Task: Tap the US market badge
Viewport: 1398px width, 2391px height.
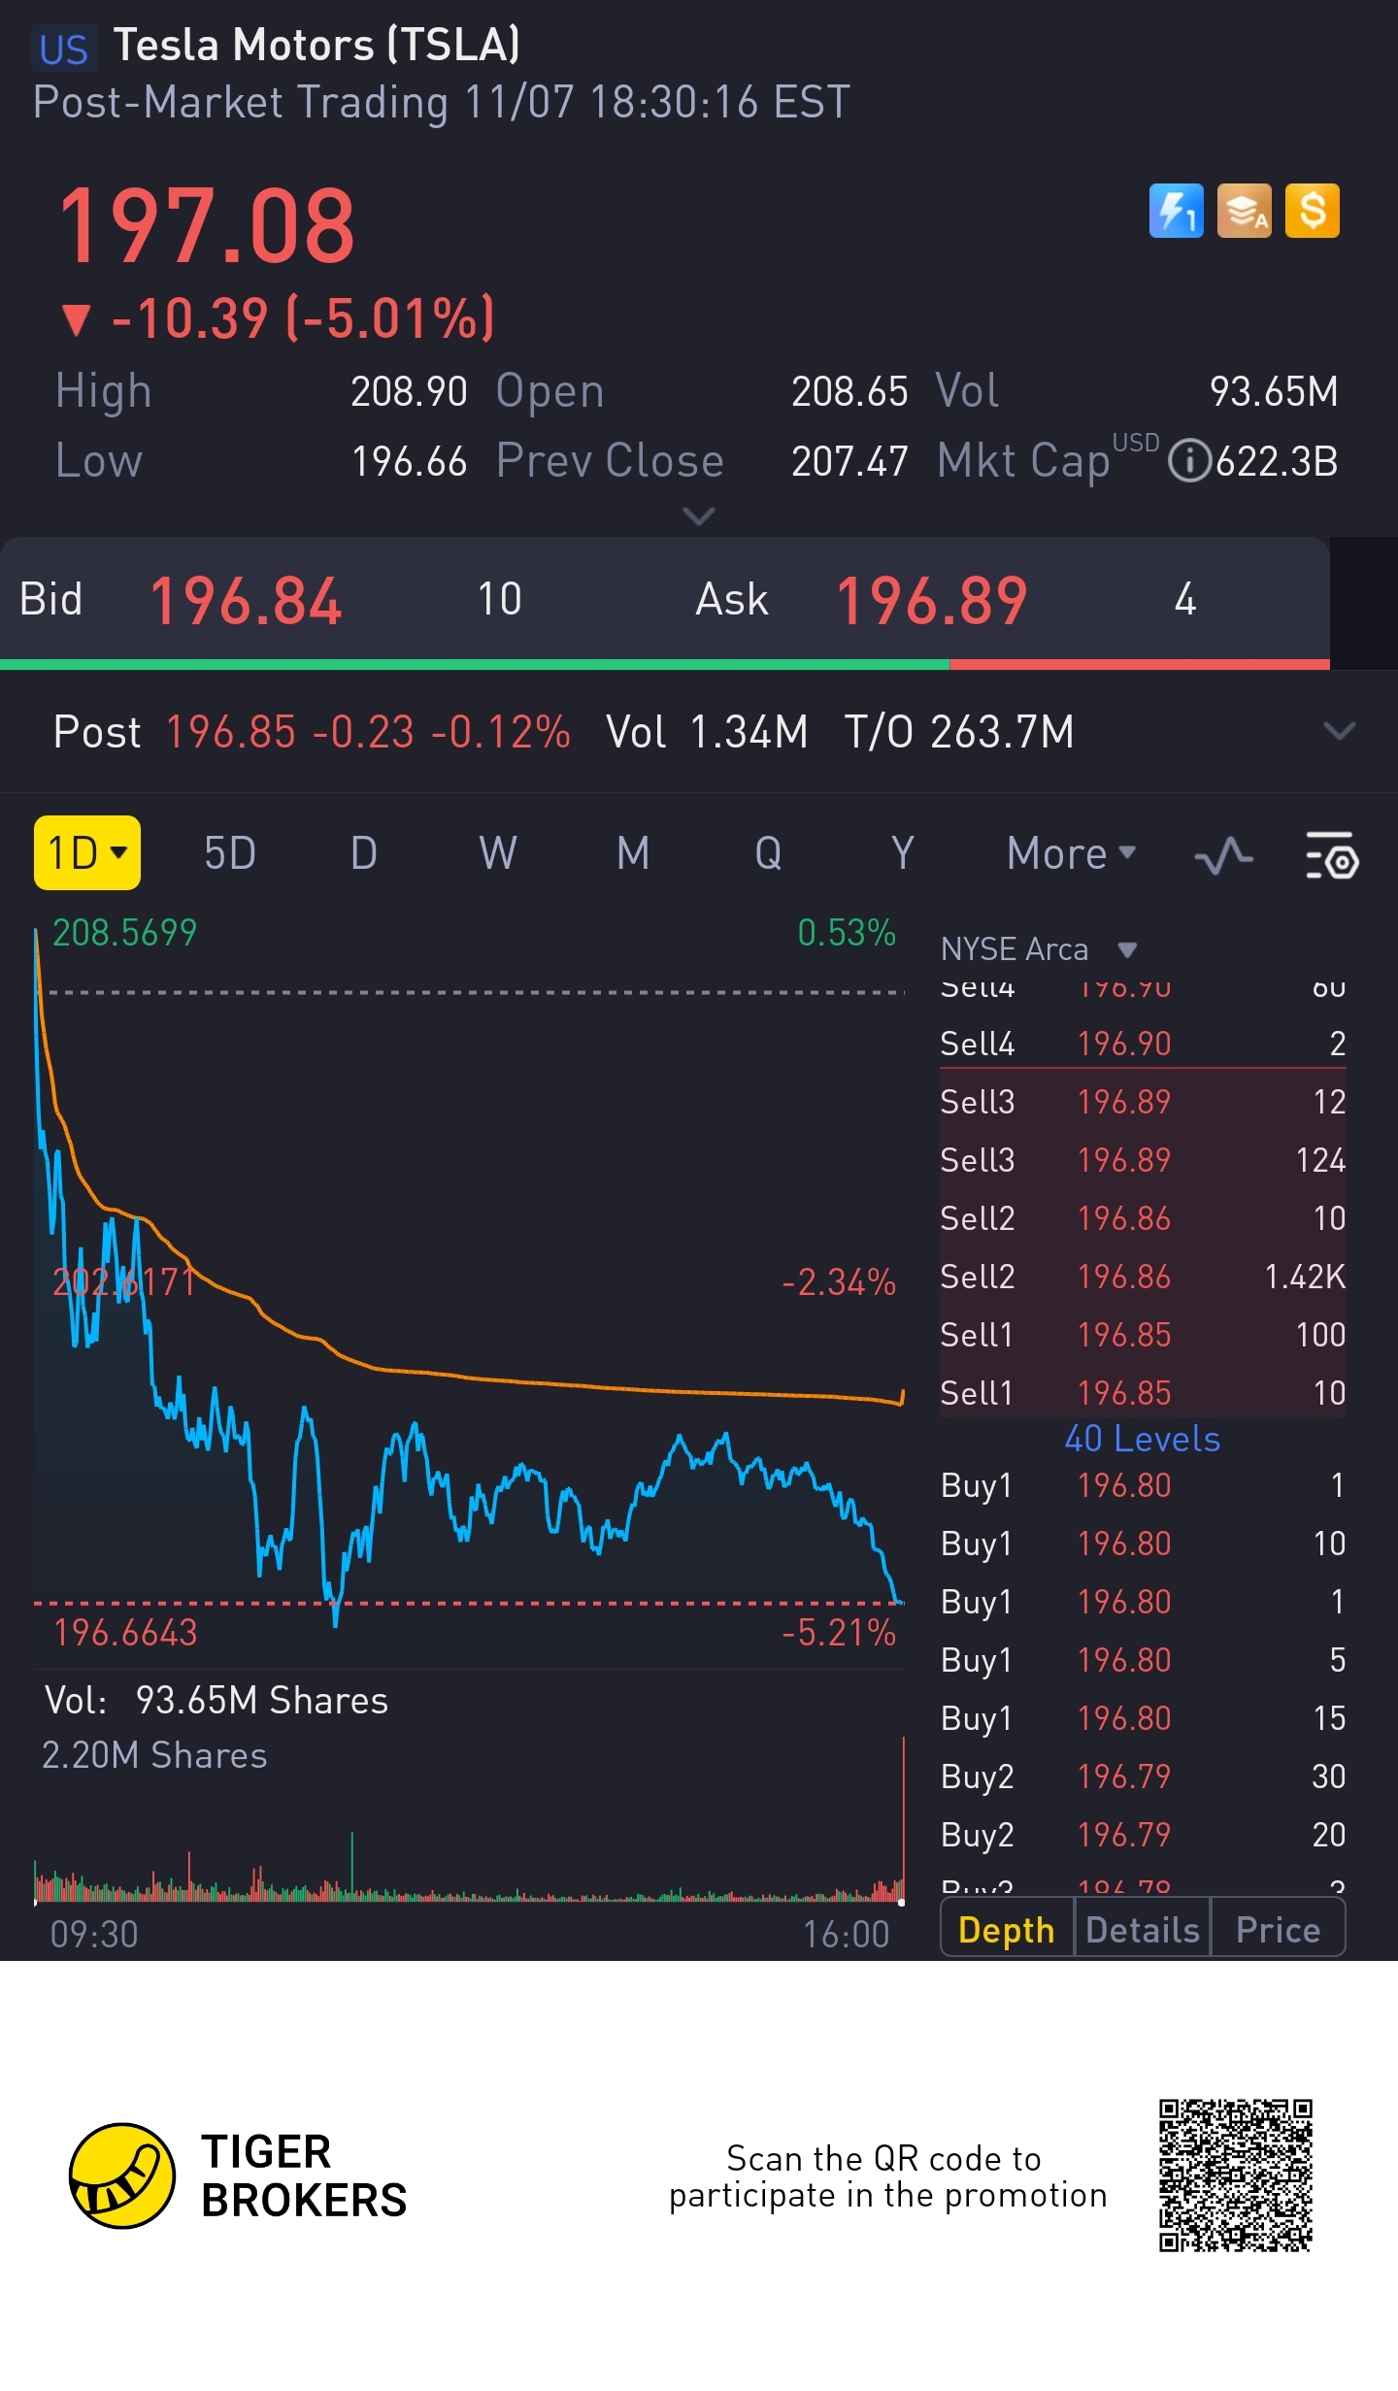Action: coord(64,49)
